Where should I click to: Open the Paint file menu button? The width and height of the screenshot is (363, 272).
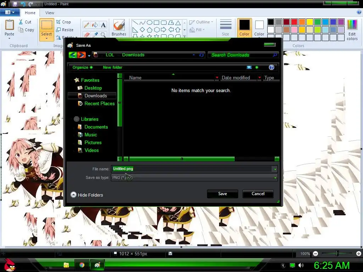pyautogui.click(x=10, y=12)
